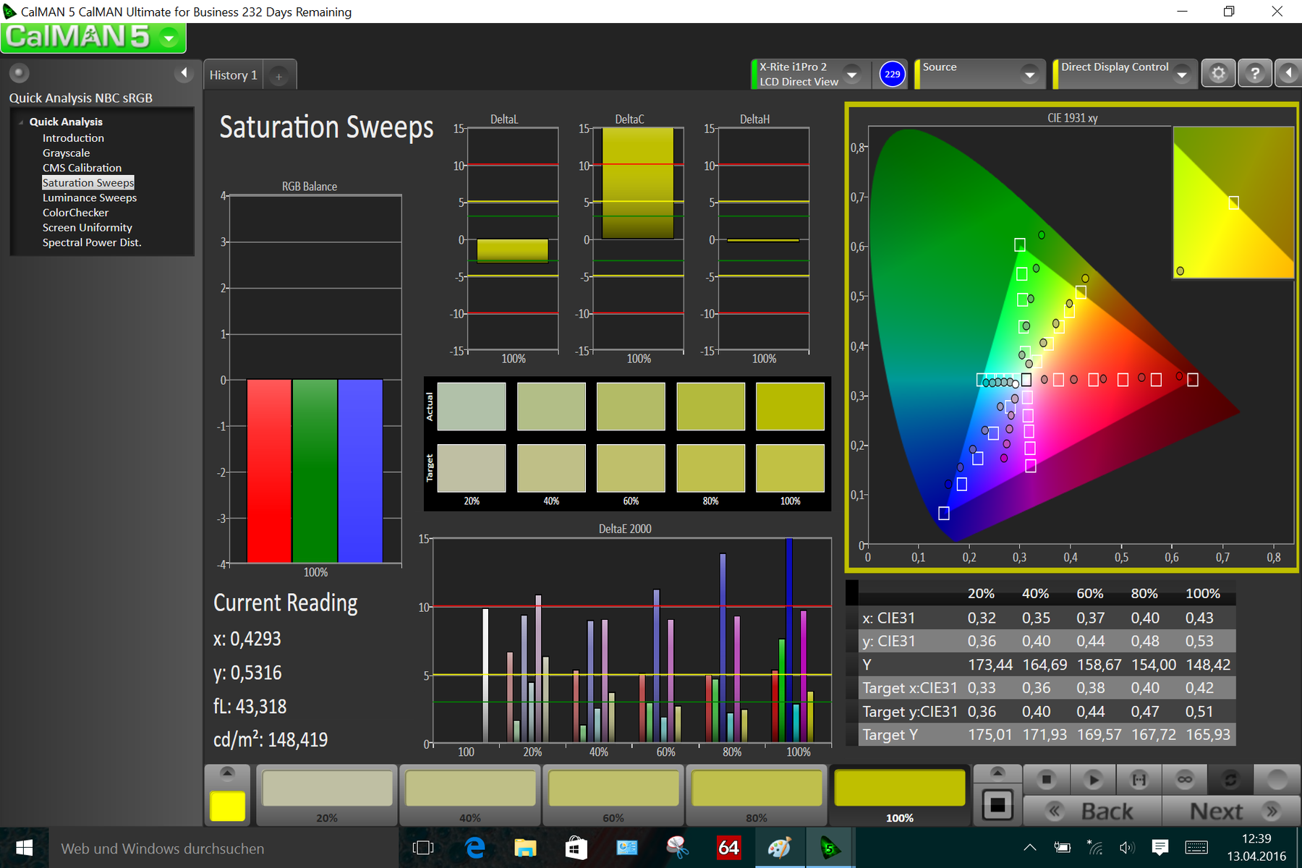Stop the measurement
1302x868 pixels.
coord(1046,779)
